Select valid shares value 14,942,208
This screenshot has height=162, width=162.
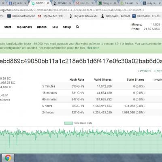pyautogui.click(x=104, y=86)
